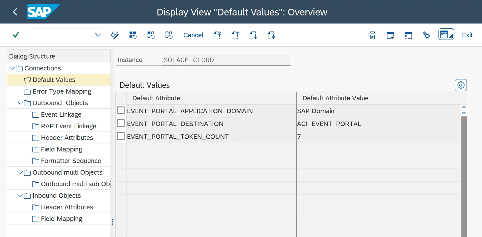
Task: Open RAP Event Linkage tree item
Action: tap(69, 126)
